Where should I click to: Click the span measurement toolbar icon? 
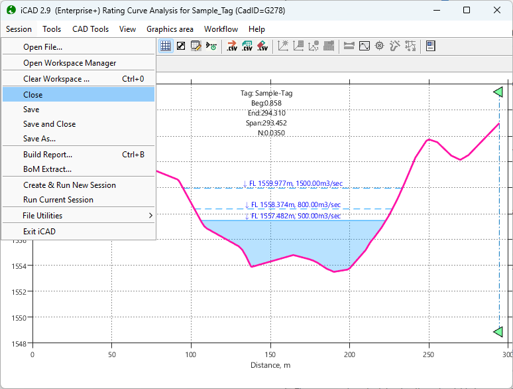click(x=349, y=46)
